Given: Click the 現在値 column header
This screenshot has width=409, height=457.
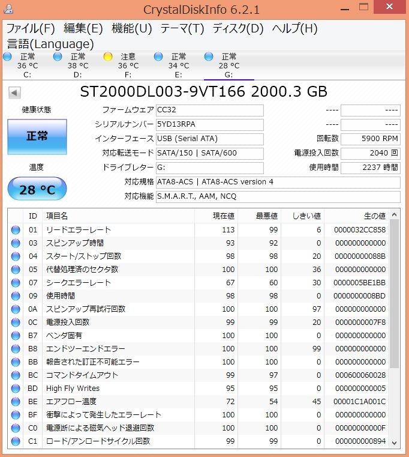Looking at the screenshot, I should pyautogui.click(x=216, y=216).
